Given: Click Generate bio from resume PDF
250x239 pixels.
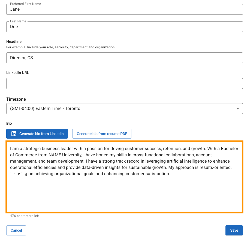Looking at the screenshot, I should click(x=102, y=134).
